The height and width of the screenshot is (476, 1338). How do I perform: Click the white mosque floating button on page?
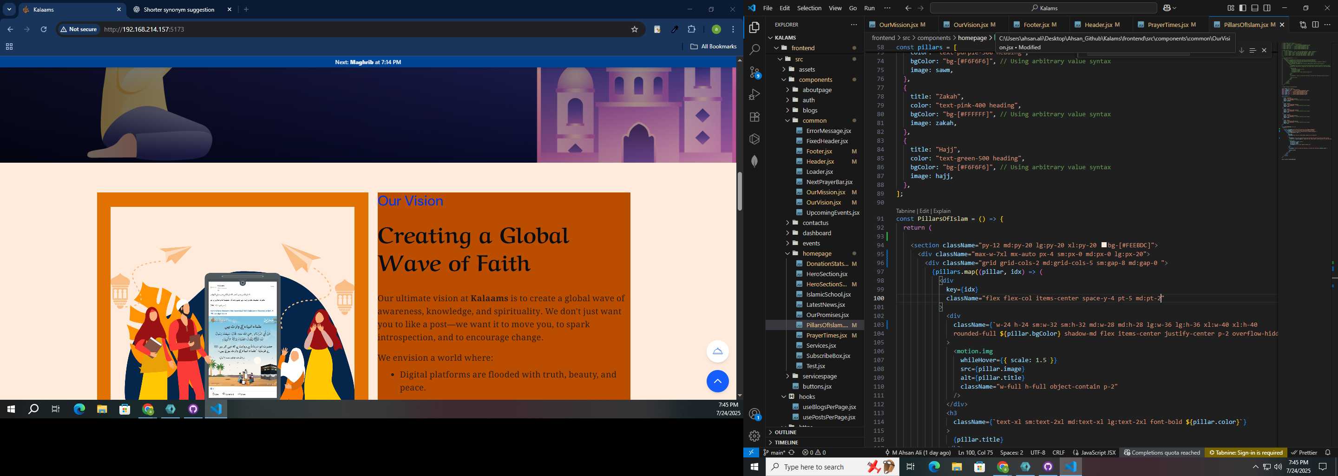[x=717, y=351]
